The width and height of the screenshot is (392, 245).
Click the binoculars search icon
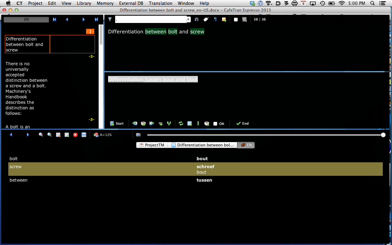pos(197,19)
